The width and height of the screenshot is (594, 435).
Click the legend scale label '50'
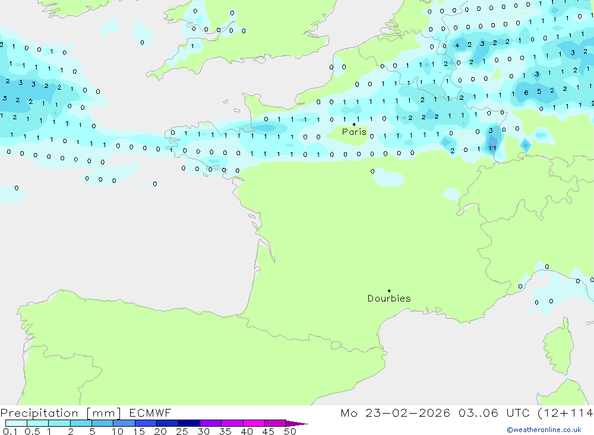coord(290,431)
